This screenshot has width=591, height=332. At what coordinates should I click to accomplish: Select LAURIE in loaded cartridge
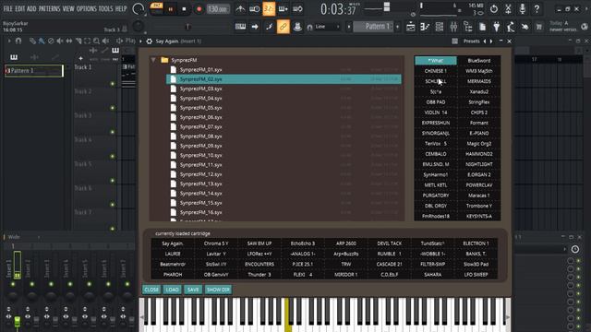(173, 254)
